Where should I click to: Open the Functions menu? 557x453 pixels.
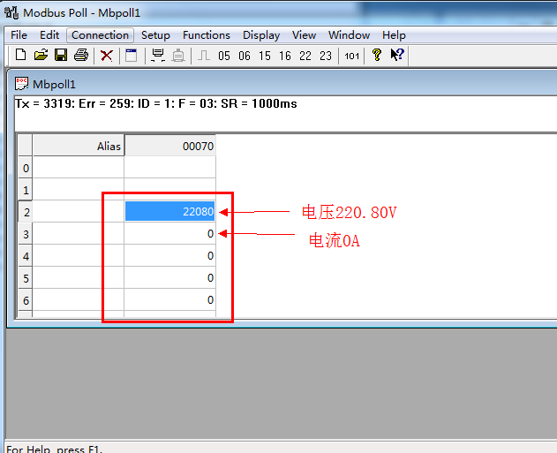pyautogui.click(x=207, y=35)
